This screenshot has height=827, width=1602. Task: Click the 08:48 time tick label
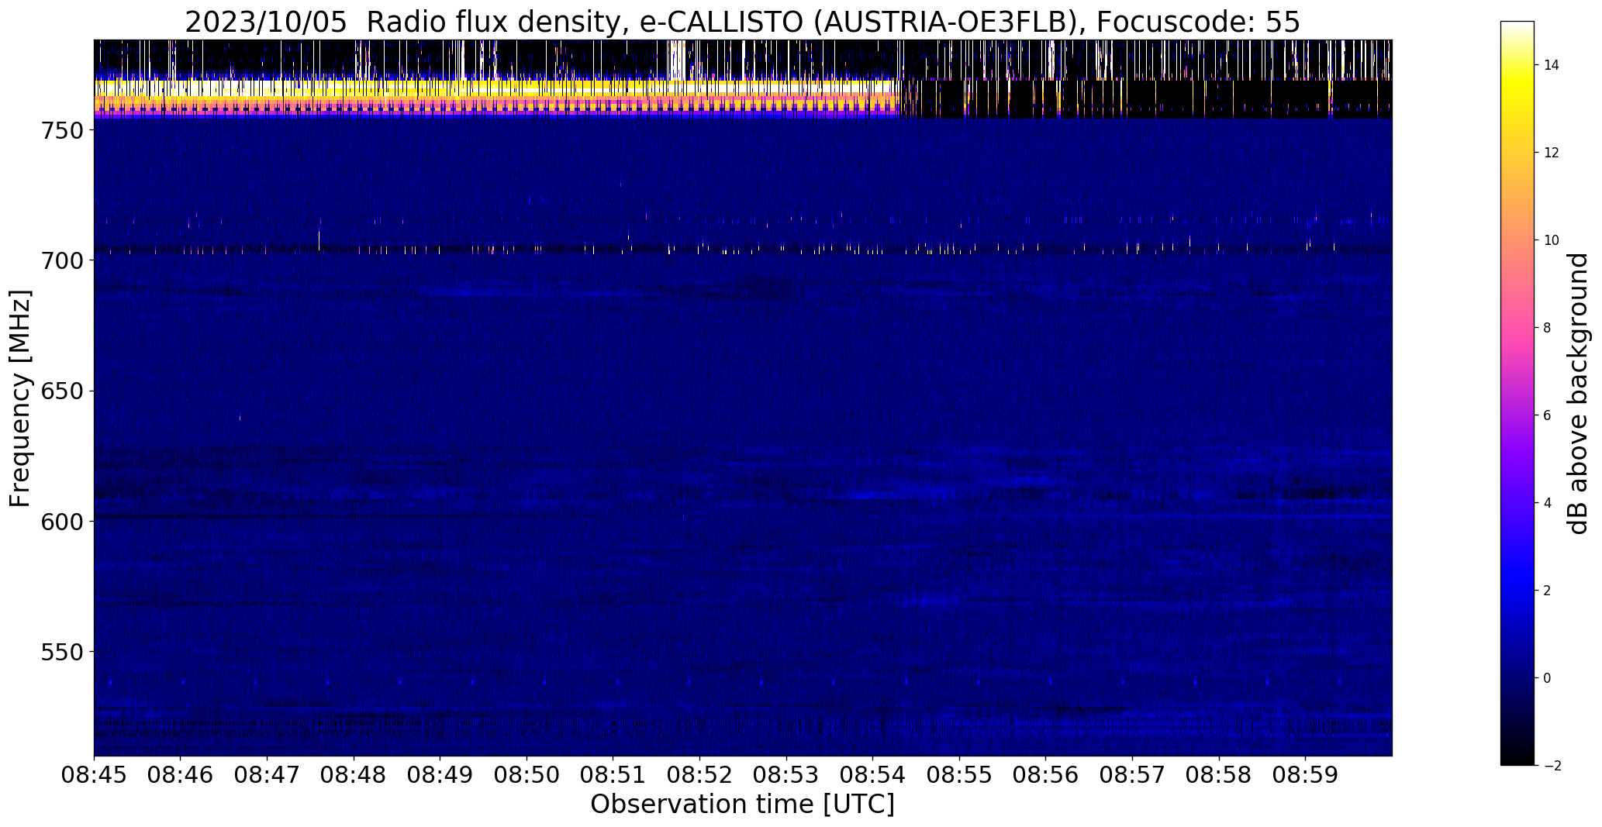354,775
